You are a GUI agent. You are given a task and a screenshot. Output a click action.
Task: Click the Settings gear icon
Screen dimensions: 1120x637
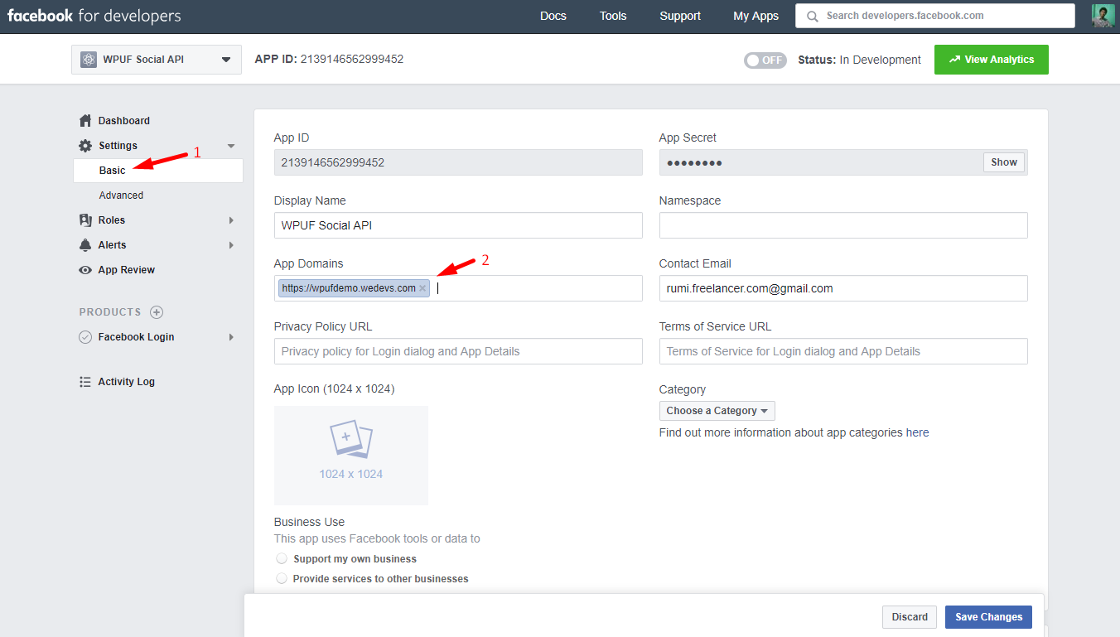click(x=85, y=145)
